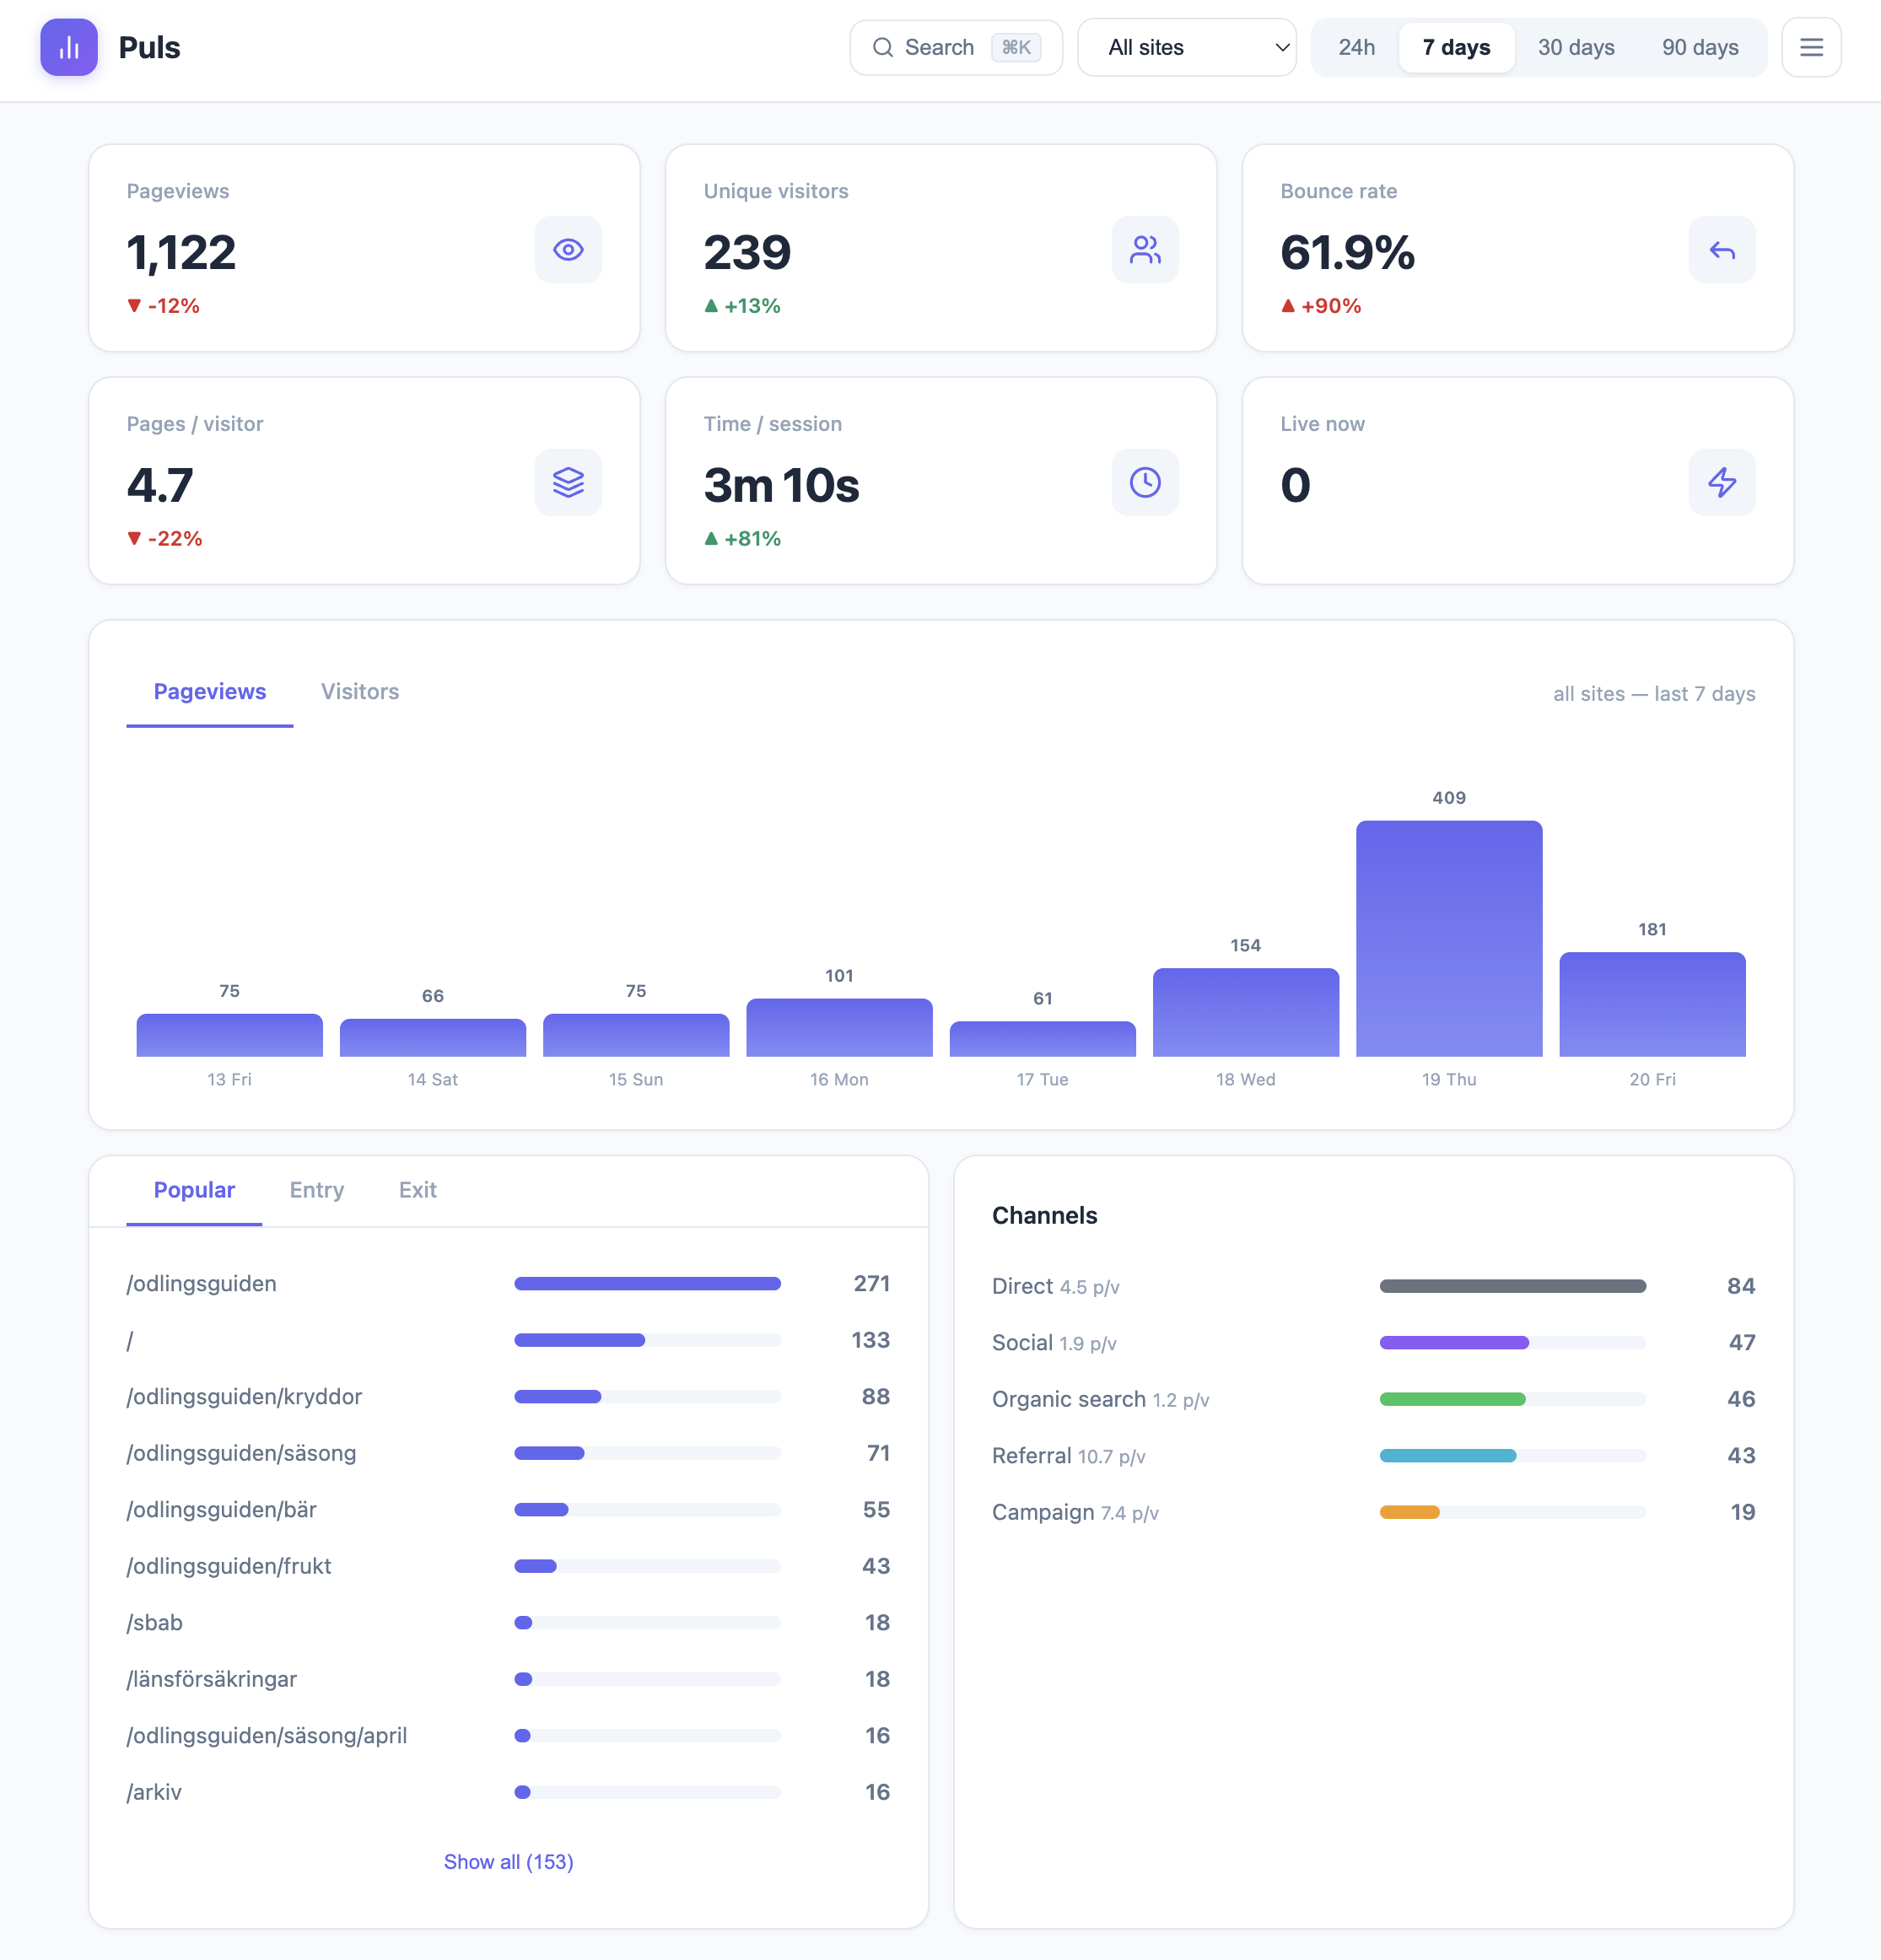Switch to the Visitors tab
Viewport: 1881px width, 1960px height.
(359, 691)
